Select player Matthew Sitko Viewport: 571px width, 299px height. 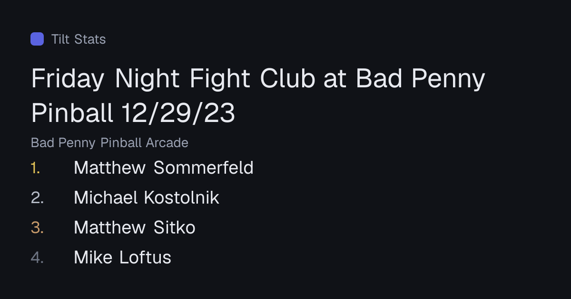pos(135,228)
